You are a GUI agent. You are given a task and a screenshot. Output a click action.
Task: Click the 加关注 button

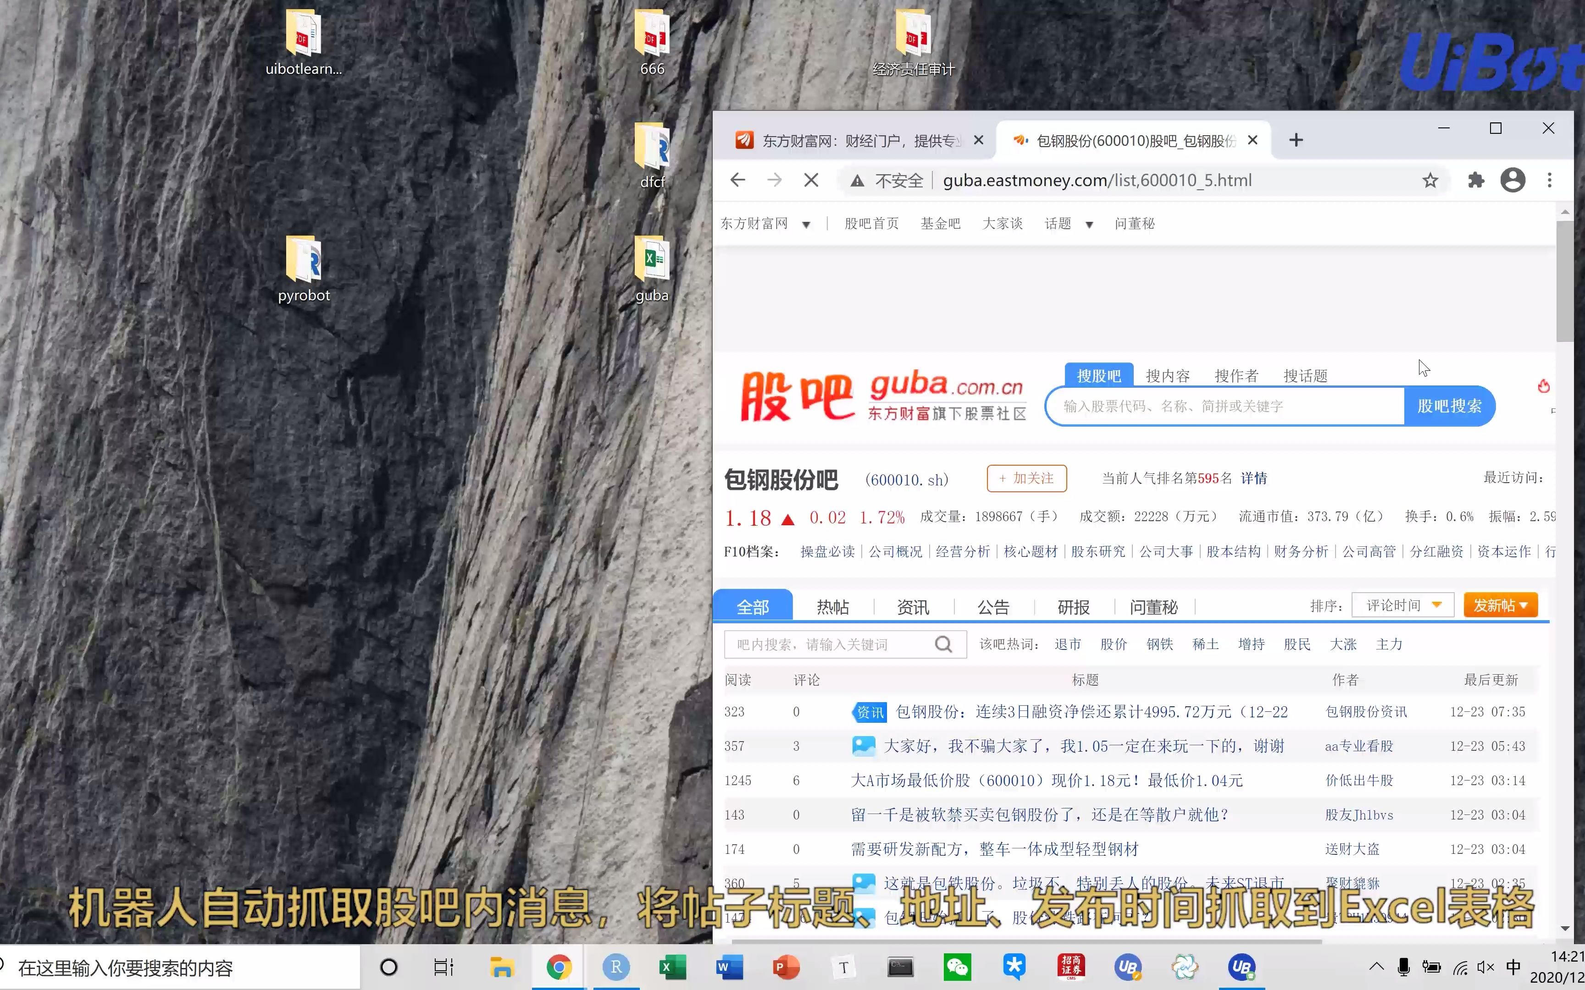[x=1026, y=478]
